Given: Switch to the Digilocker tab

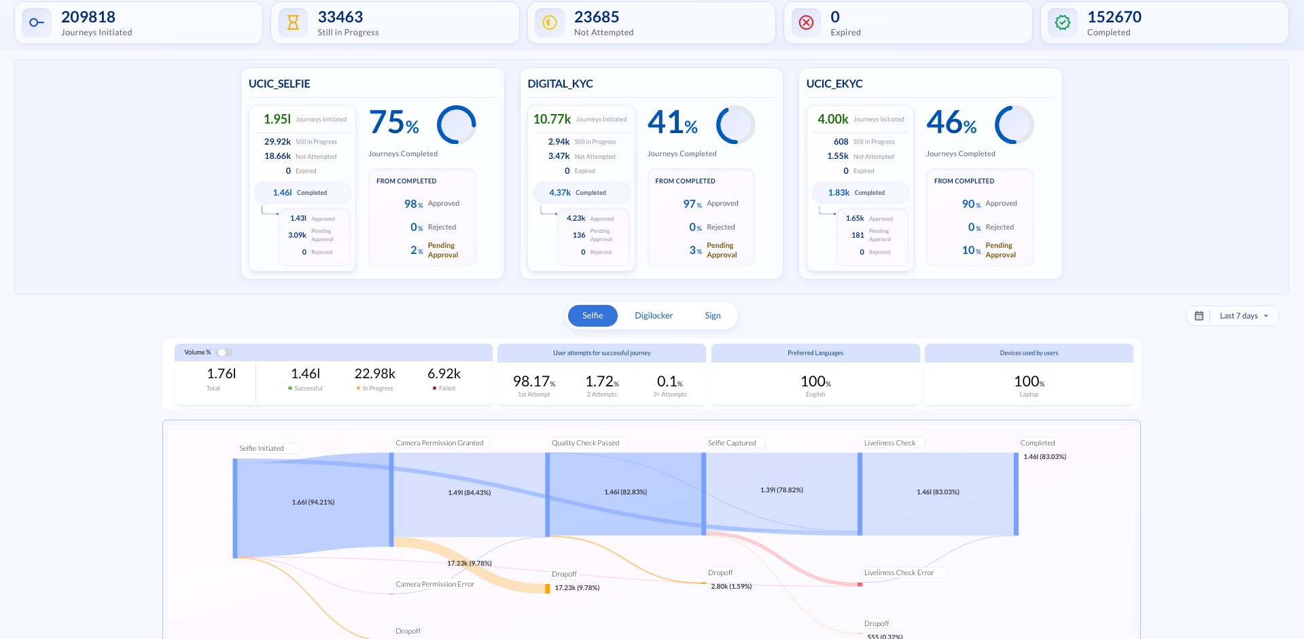Looking at the screenshot, I should click(x=653, y=315).
